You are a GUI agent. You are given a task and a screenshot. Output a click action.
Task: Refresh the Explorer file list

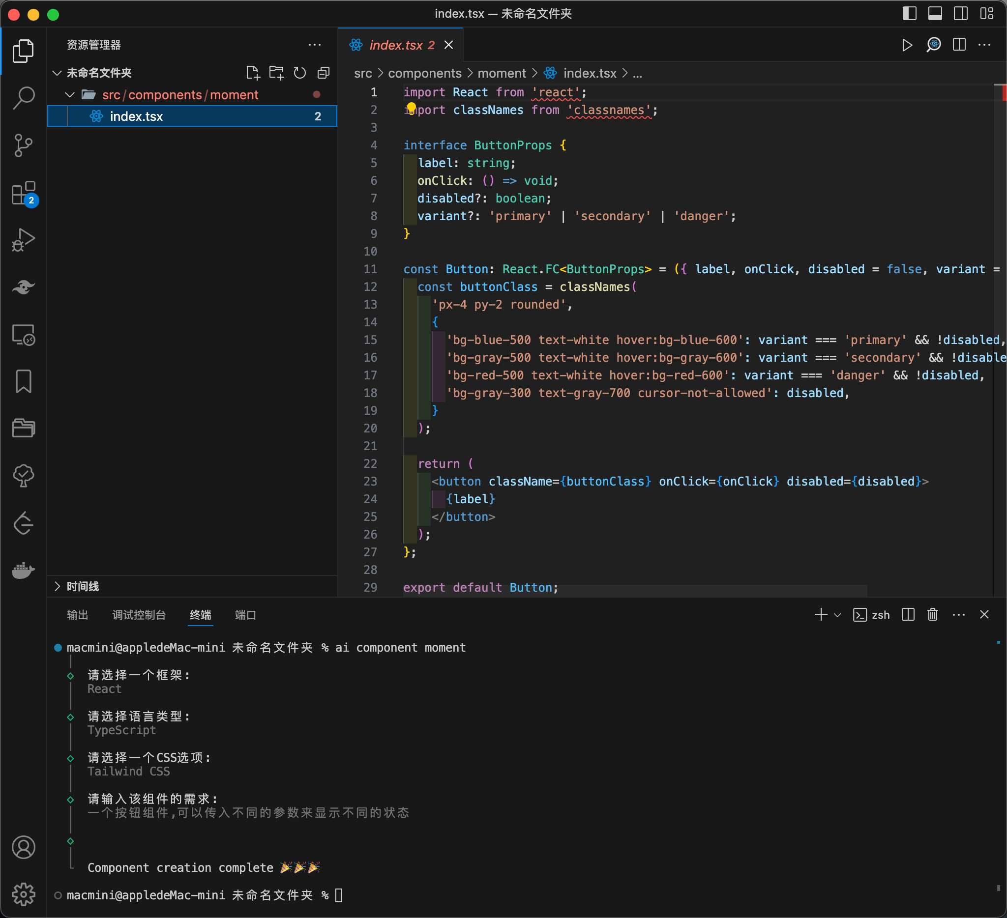pos(300,72)
